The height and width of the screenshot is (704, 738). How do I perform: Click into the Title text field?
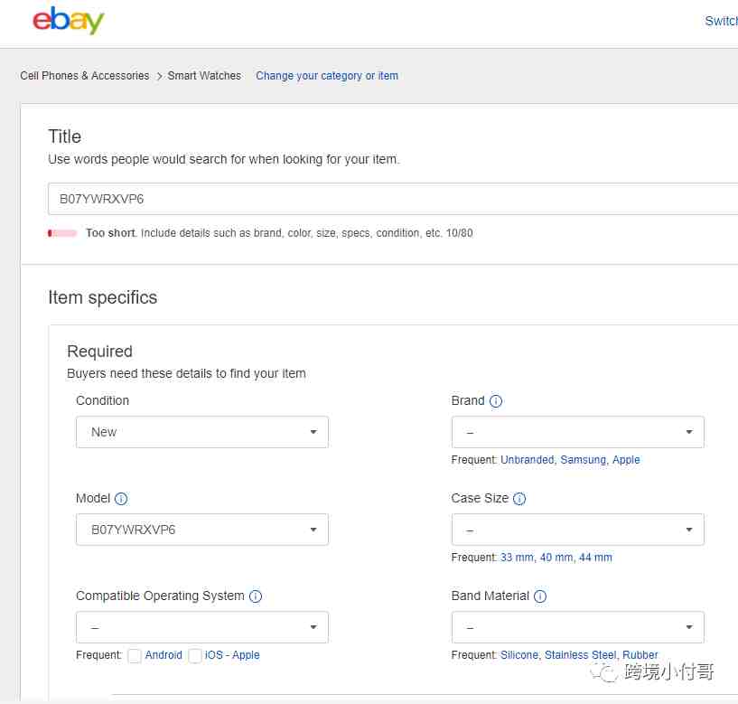[393, 199]
